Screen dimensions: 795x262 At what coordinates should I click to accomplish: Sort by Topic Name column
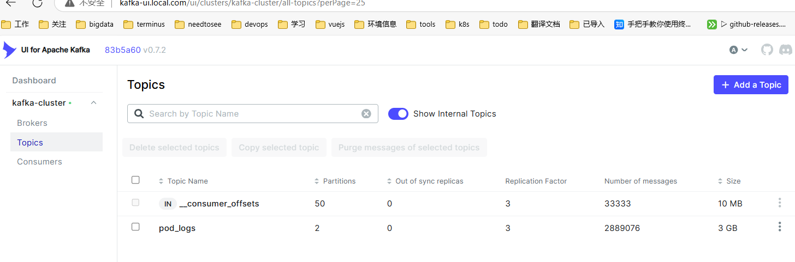point(187,181)
